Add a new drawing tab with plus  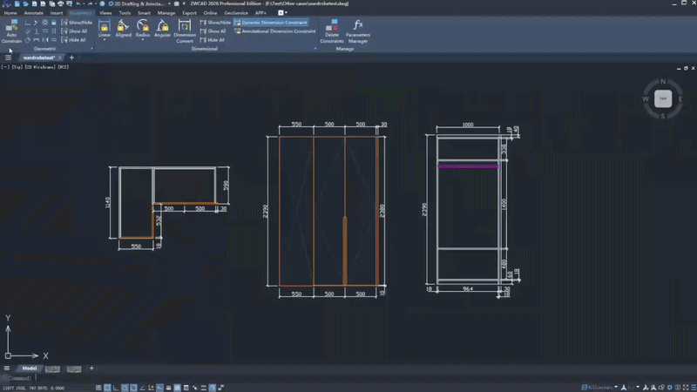(x=71, y=57)
